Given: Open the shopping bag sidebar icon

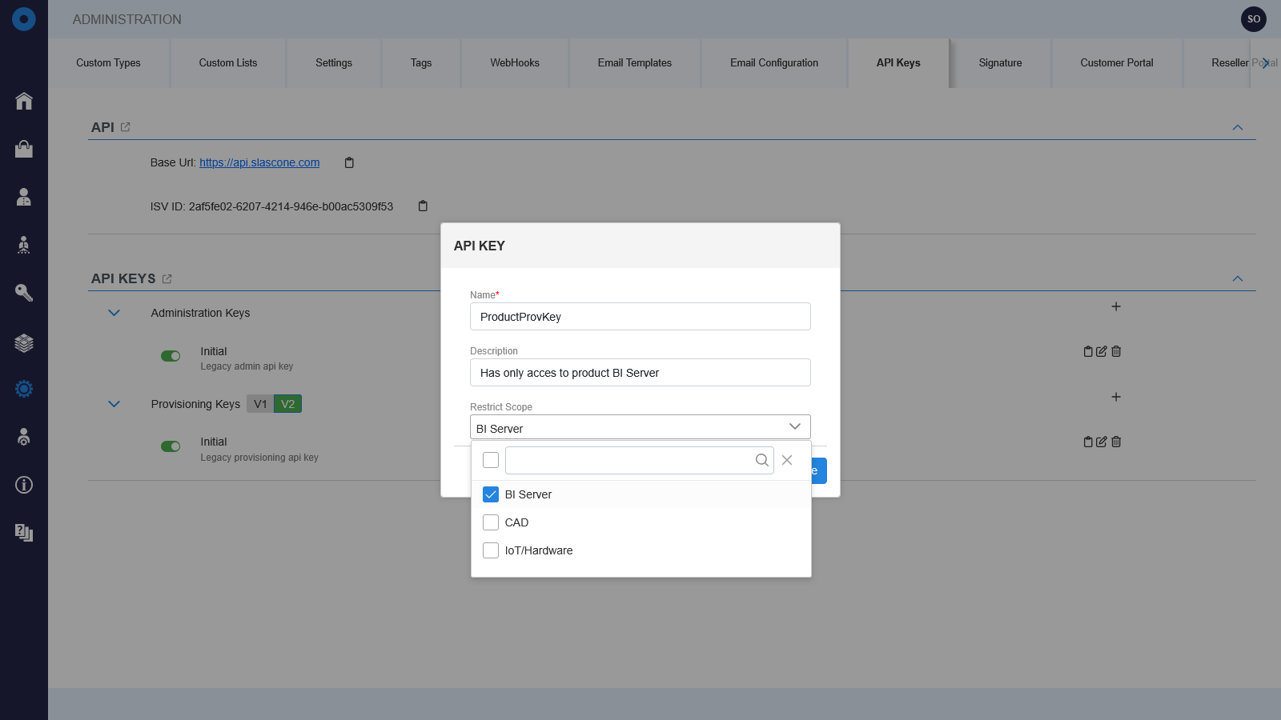Looking at the screenshot, I should point(24,149).
